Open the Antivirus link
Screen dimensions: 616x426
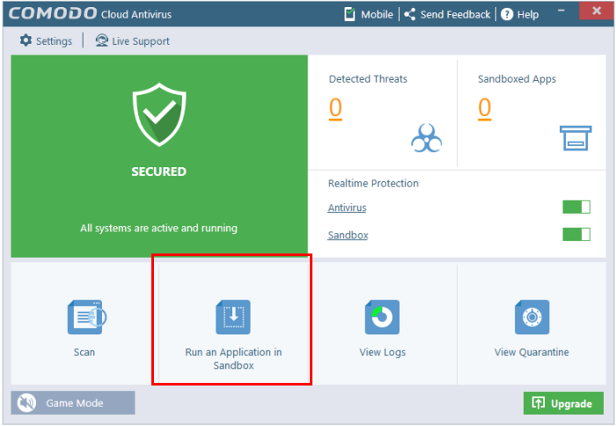coord(347,208)
